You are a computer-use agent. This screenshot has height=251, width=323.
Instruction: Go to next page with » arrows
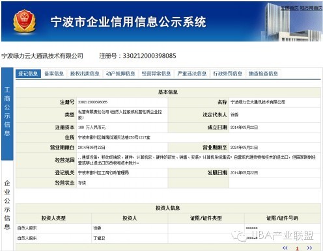pos(309,248)
